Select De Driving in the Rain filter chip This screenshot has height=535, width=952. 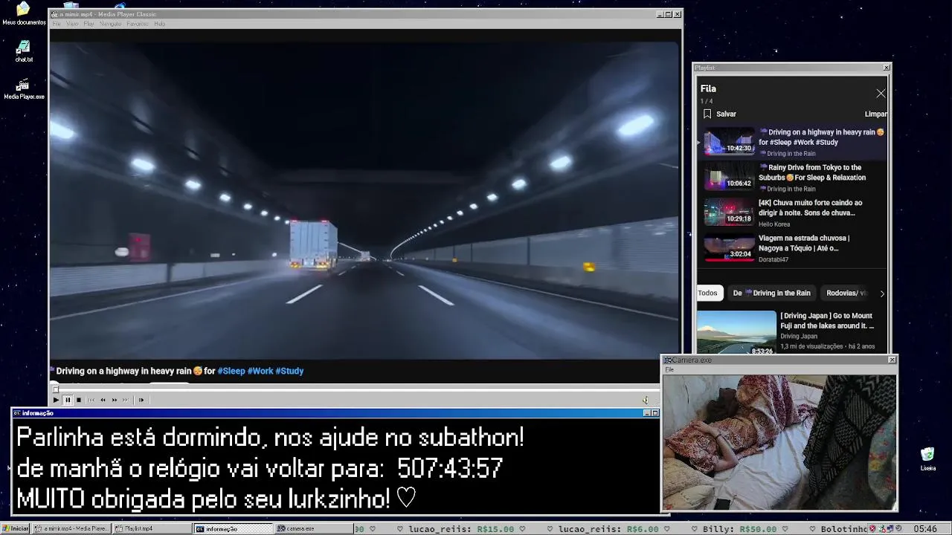point(772,293)
